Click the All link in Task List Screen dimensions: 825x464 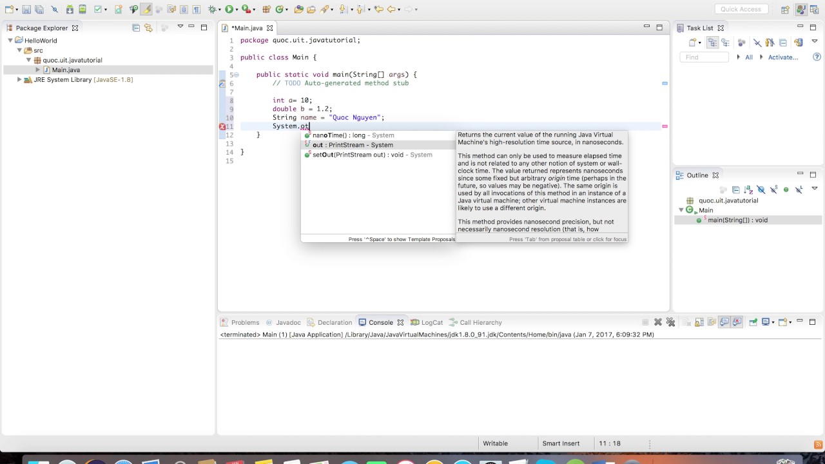(x=749, y=57)
